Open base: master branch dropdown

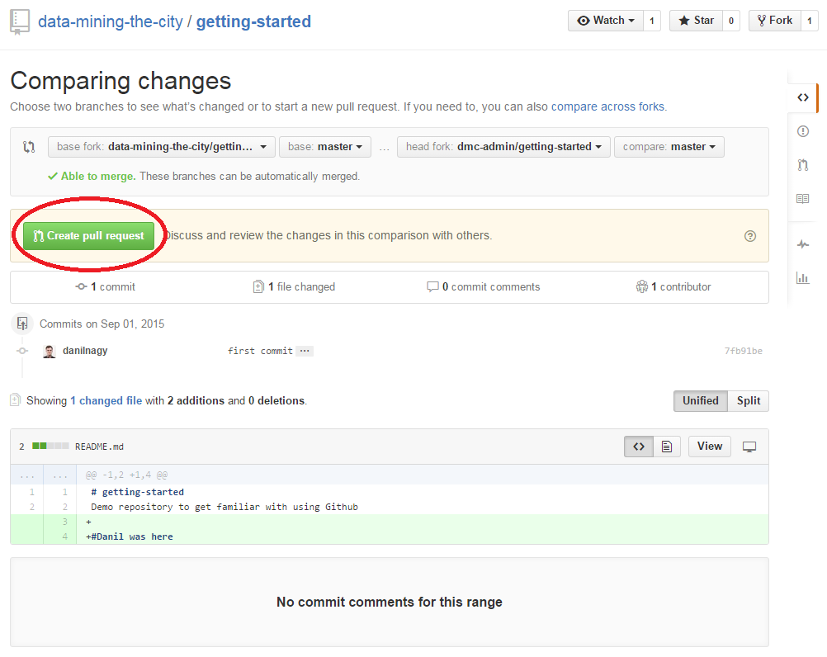click(x=325, y=147)
